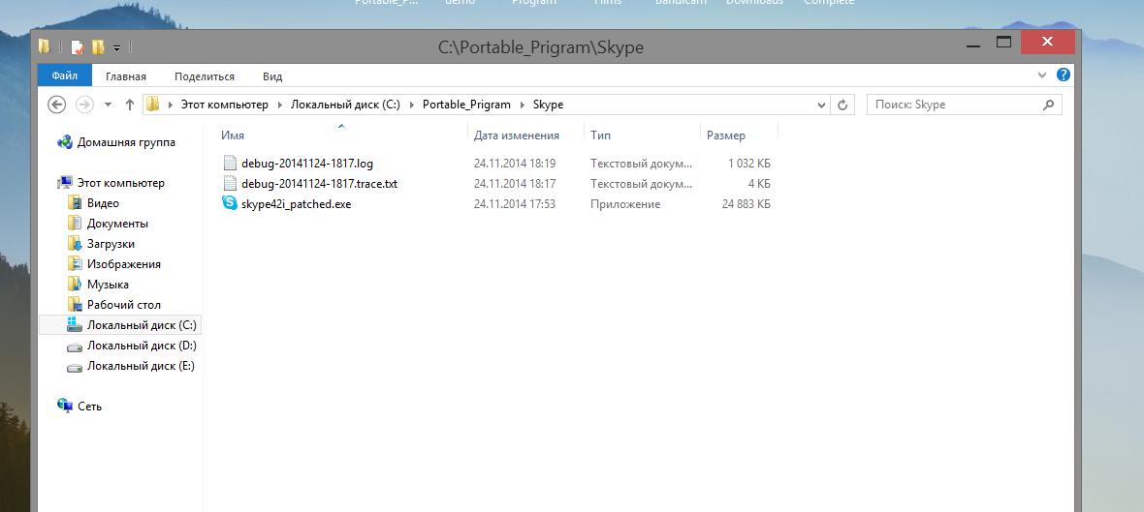Screen dimensions: 1144x512
Task: Open the Музыка folder in sidebar
Action: pyautogui.click(x=108, y=285)
